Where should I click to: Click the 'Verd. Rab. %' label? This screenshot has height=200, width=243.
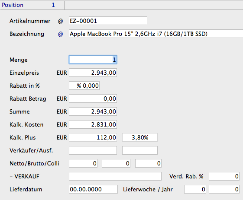[x=186, y=177]
